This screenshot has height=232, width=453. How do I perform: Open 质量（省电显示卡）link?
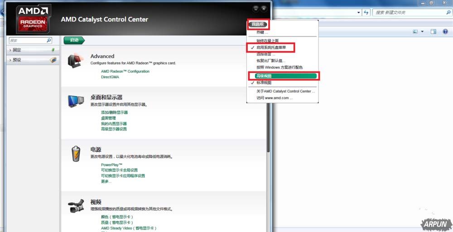(117, 223)
